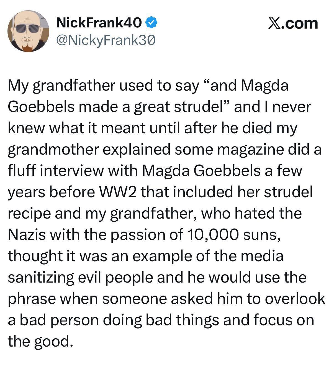Click the X logo in X.com
334x369 pixels.
274,23
